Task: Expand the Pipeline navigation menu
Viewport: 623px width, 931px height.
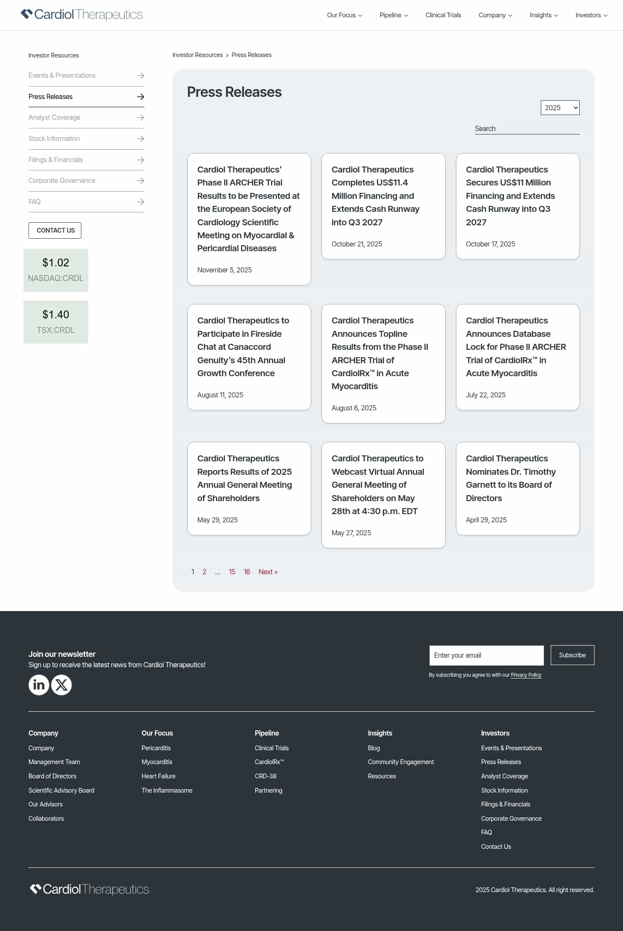Action: coord(394,15)
